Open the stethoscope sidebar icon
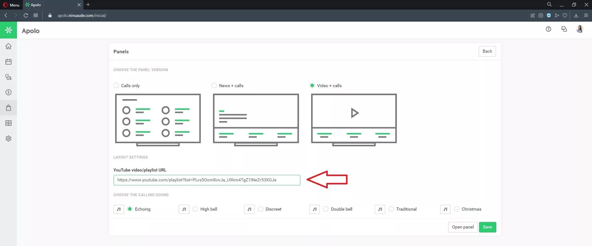This screenshot has width=592, height=246. (x=8, y=77)
